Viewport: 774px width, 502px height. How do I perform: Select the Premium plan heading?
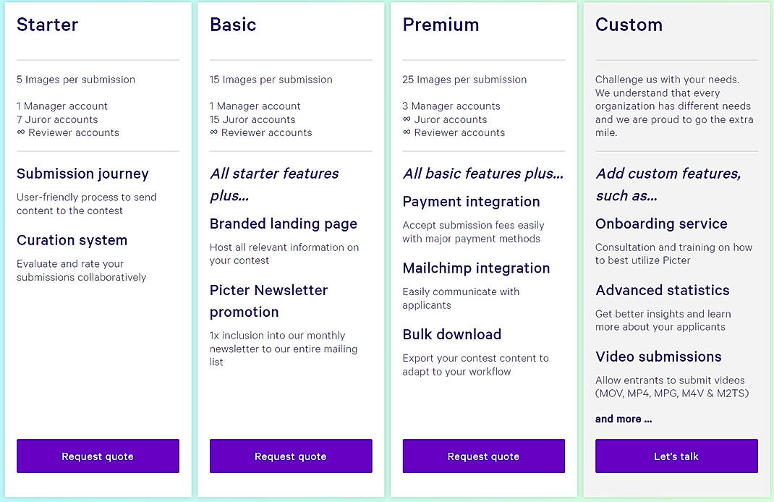(441, 25)
